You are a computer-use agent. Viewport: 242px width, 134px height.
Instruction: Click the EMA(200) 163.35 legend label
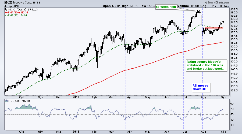[18, 12]
